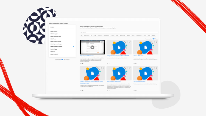Toggle Learn by Solution / Use Case switch
This screenshot has height=116, width=206.
click(x=62, y=59)
